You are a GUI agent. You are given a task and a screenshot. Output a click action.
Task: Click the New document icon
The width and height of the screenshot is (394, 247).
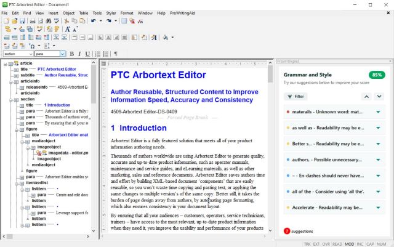(x=7, y=21)
